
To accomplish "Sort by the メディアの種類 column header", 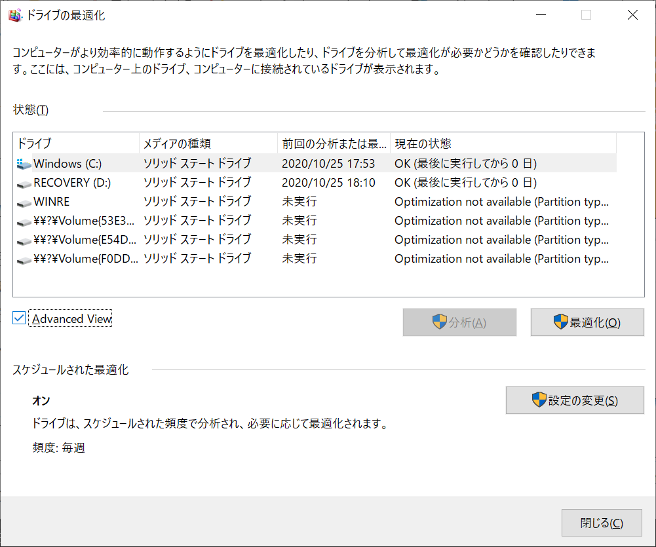I will click(208, 143).
